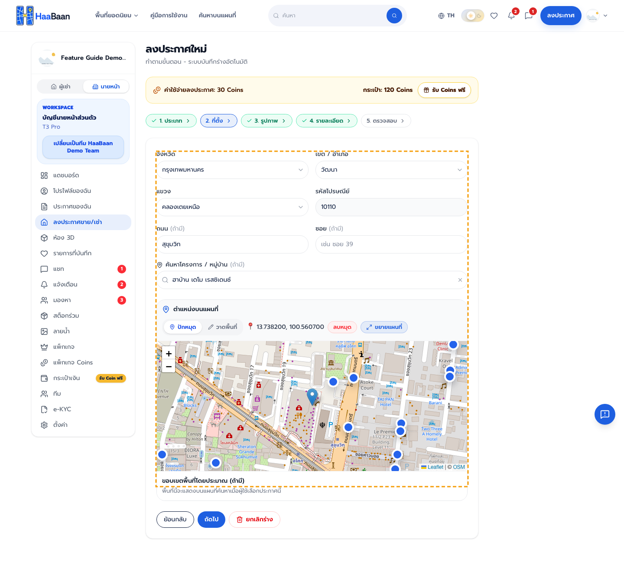Screen dimensions: 624x572
Task: Click the blue search button in header
Action: click(x=394, y=16)
